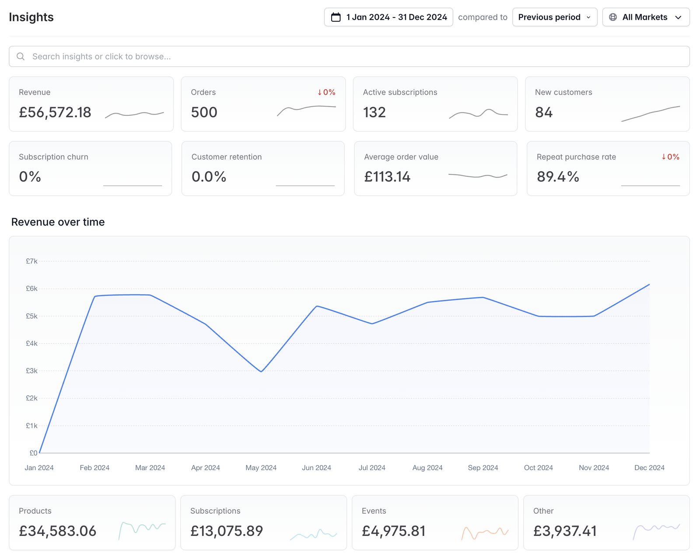This screenshot has height=560, width=700.
Task: Open the Active subscriptions card
Action: (435, 104)
